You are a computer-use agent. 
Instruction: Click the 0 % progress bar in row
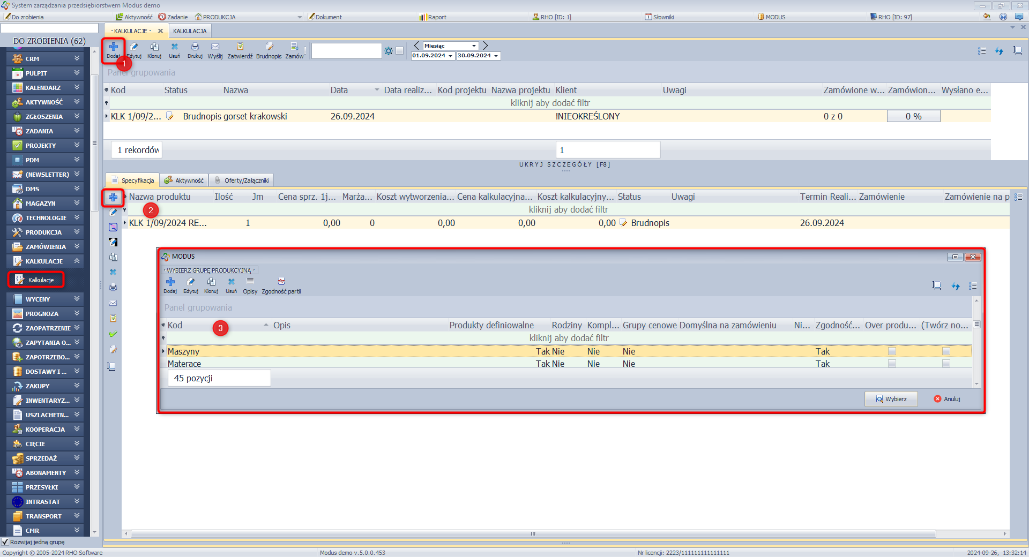pyautogui.click(x=913, y=116)
